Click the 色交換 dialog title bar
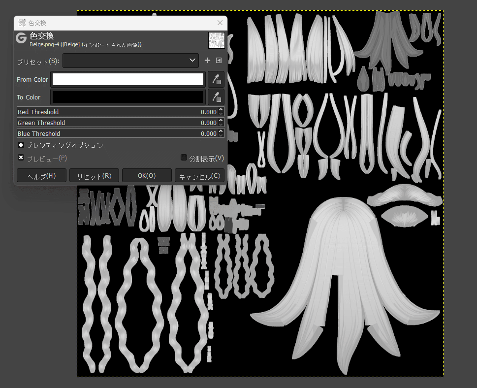The width and height of the screenshot is (477, 388). [121, 23]
